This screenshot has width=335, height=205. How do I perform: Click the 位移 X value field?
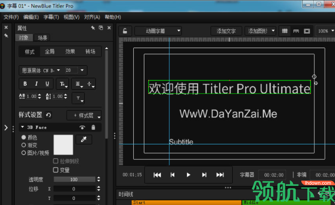click(74, 189)
